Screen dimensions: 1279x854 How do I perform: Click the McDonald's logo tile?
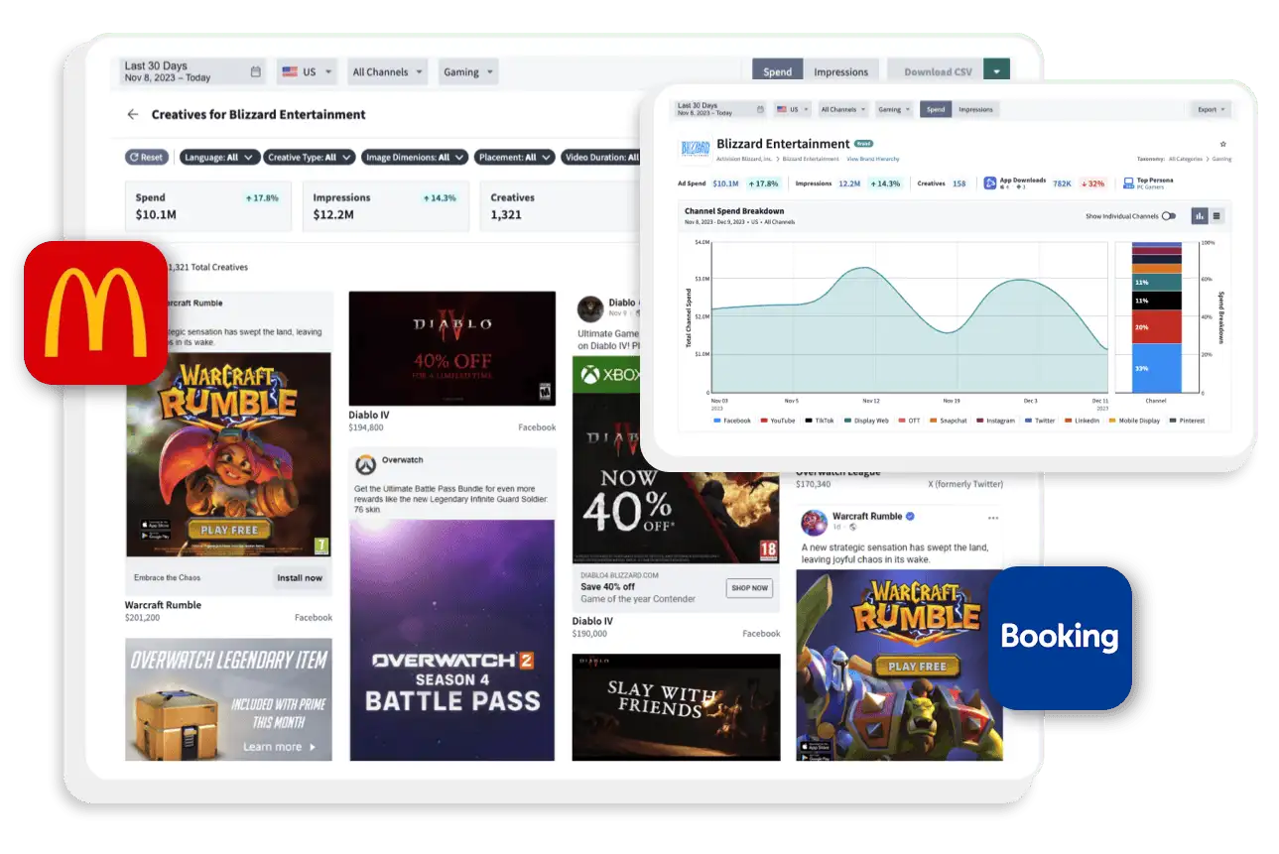click(95, 312)
